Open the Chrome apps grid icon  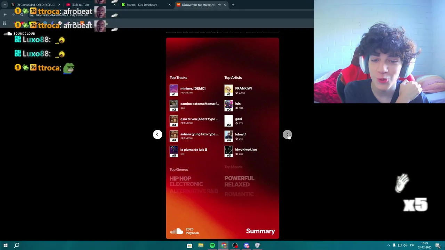tap(5, 23)
